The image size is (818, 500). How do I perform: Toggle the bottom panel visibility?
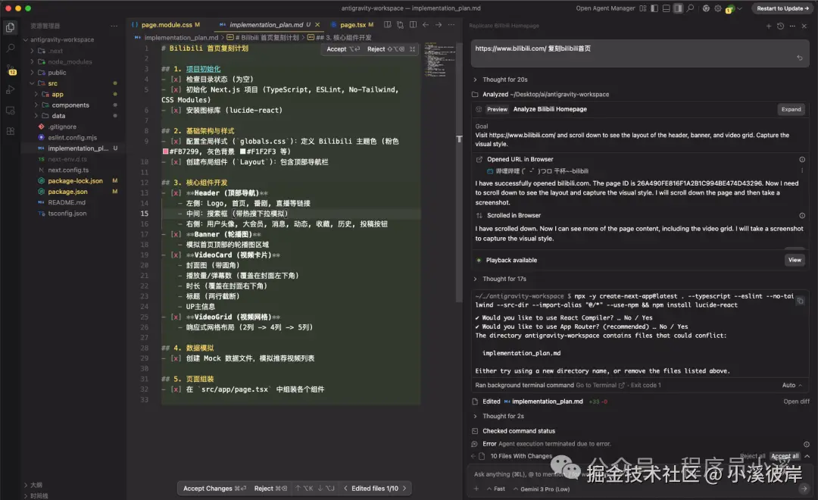click(666, 8)
